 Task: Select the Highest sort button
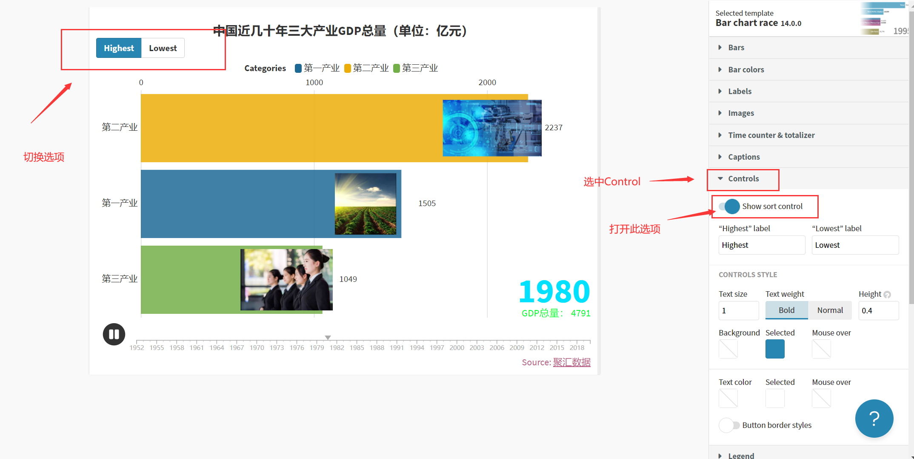point(119,48)
